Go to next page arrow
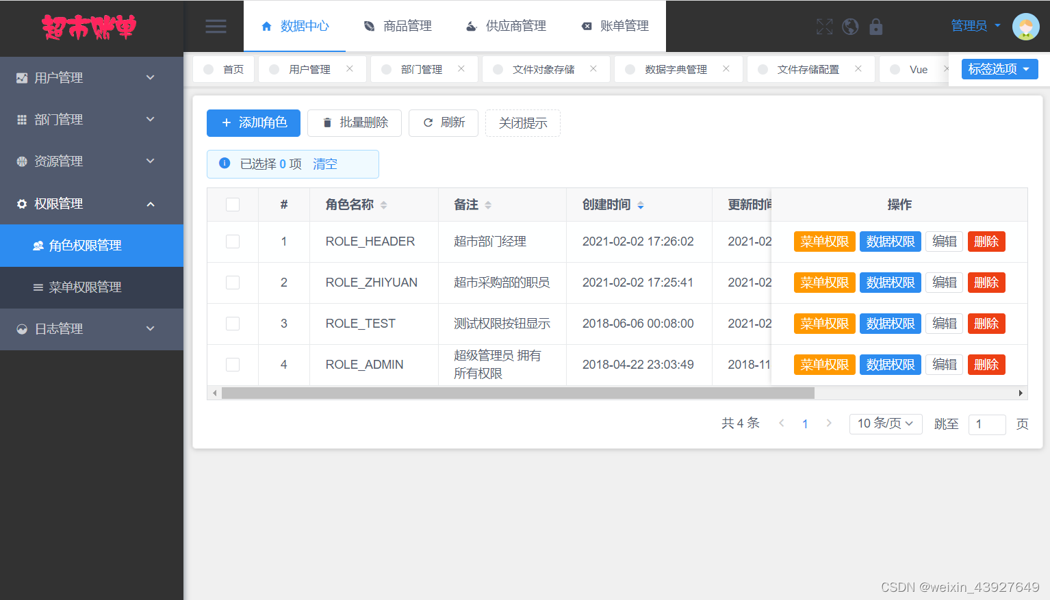Screen dimensions: 1050x600 pyautogui.click(x=829, y=423)
